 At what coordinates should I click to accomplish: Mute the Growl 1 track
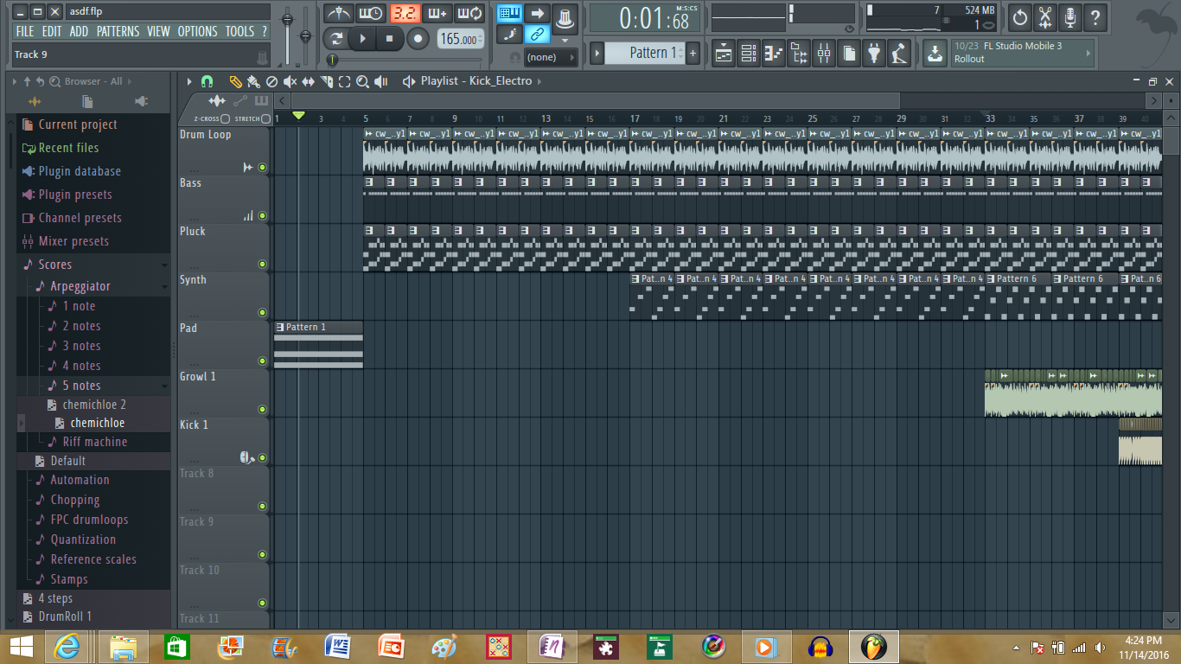[x=262, y=410]
